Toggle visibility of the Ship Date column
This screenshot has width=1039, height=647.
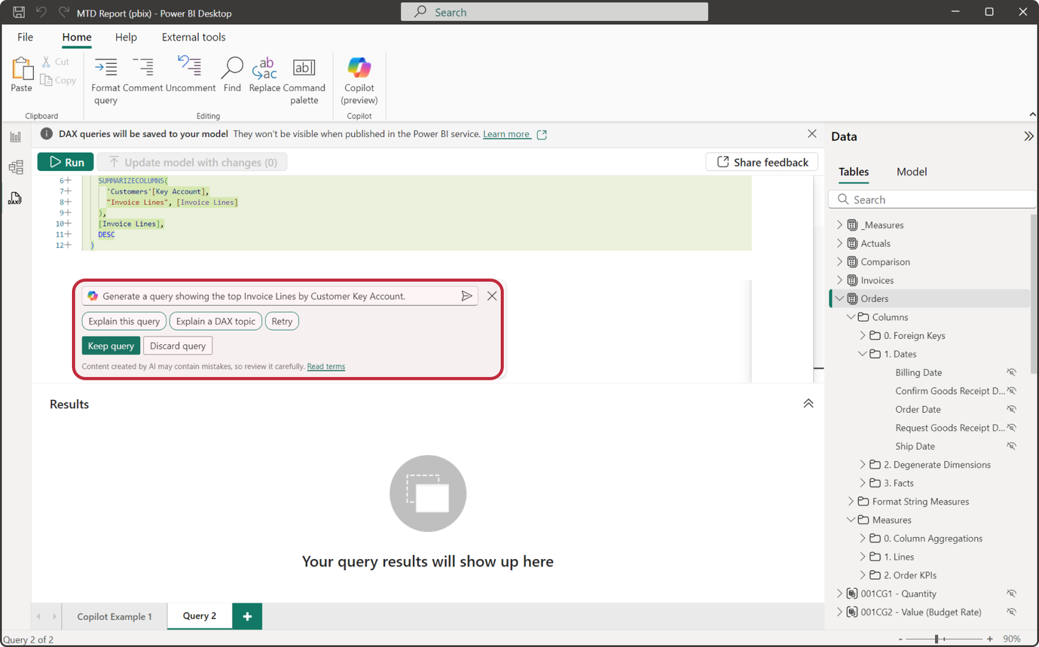[1012, 446]
